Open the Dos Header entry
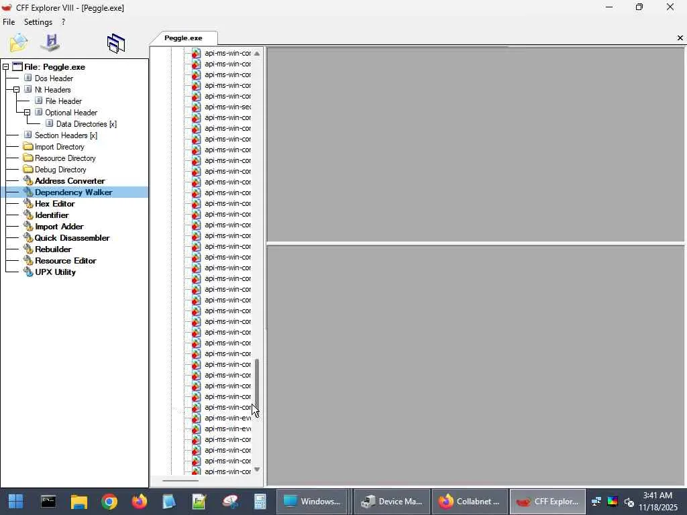The image size is (687, 515). click(54, 78)
